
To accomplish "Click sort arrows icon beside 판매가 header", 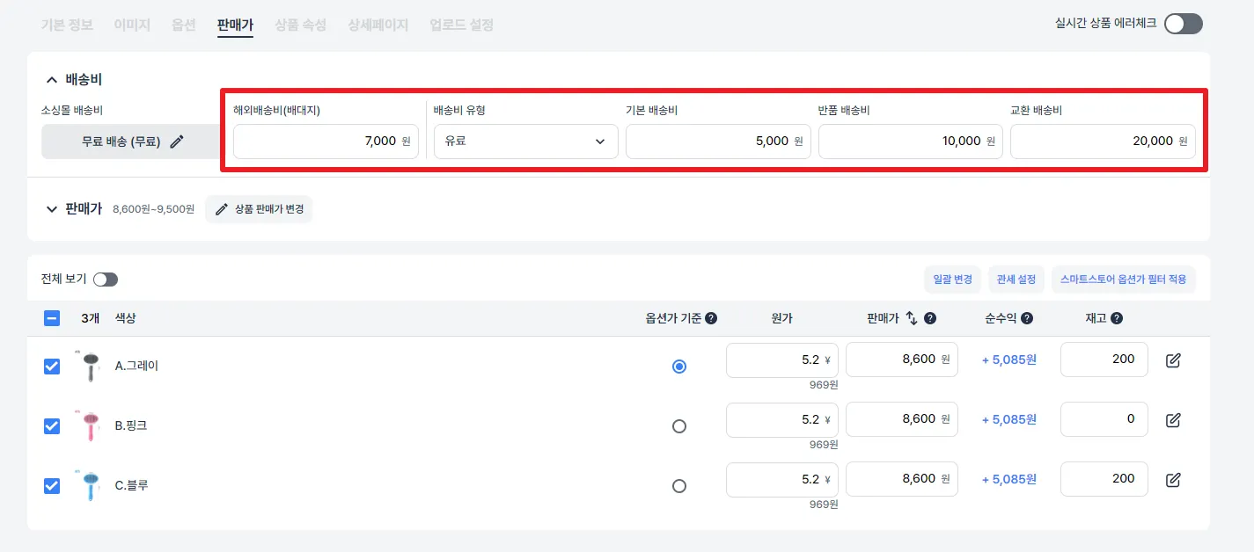I will click(x=912, y=318).
